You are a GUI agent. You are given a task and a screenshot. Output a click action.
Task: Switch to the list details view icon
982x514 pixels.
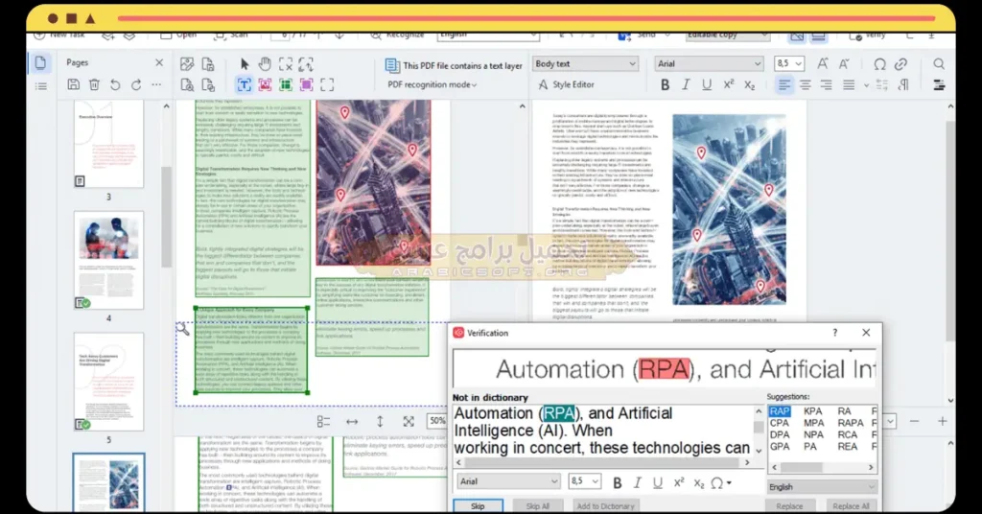40,85
